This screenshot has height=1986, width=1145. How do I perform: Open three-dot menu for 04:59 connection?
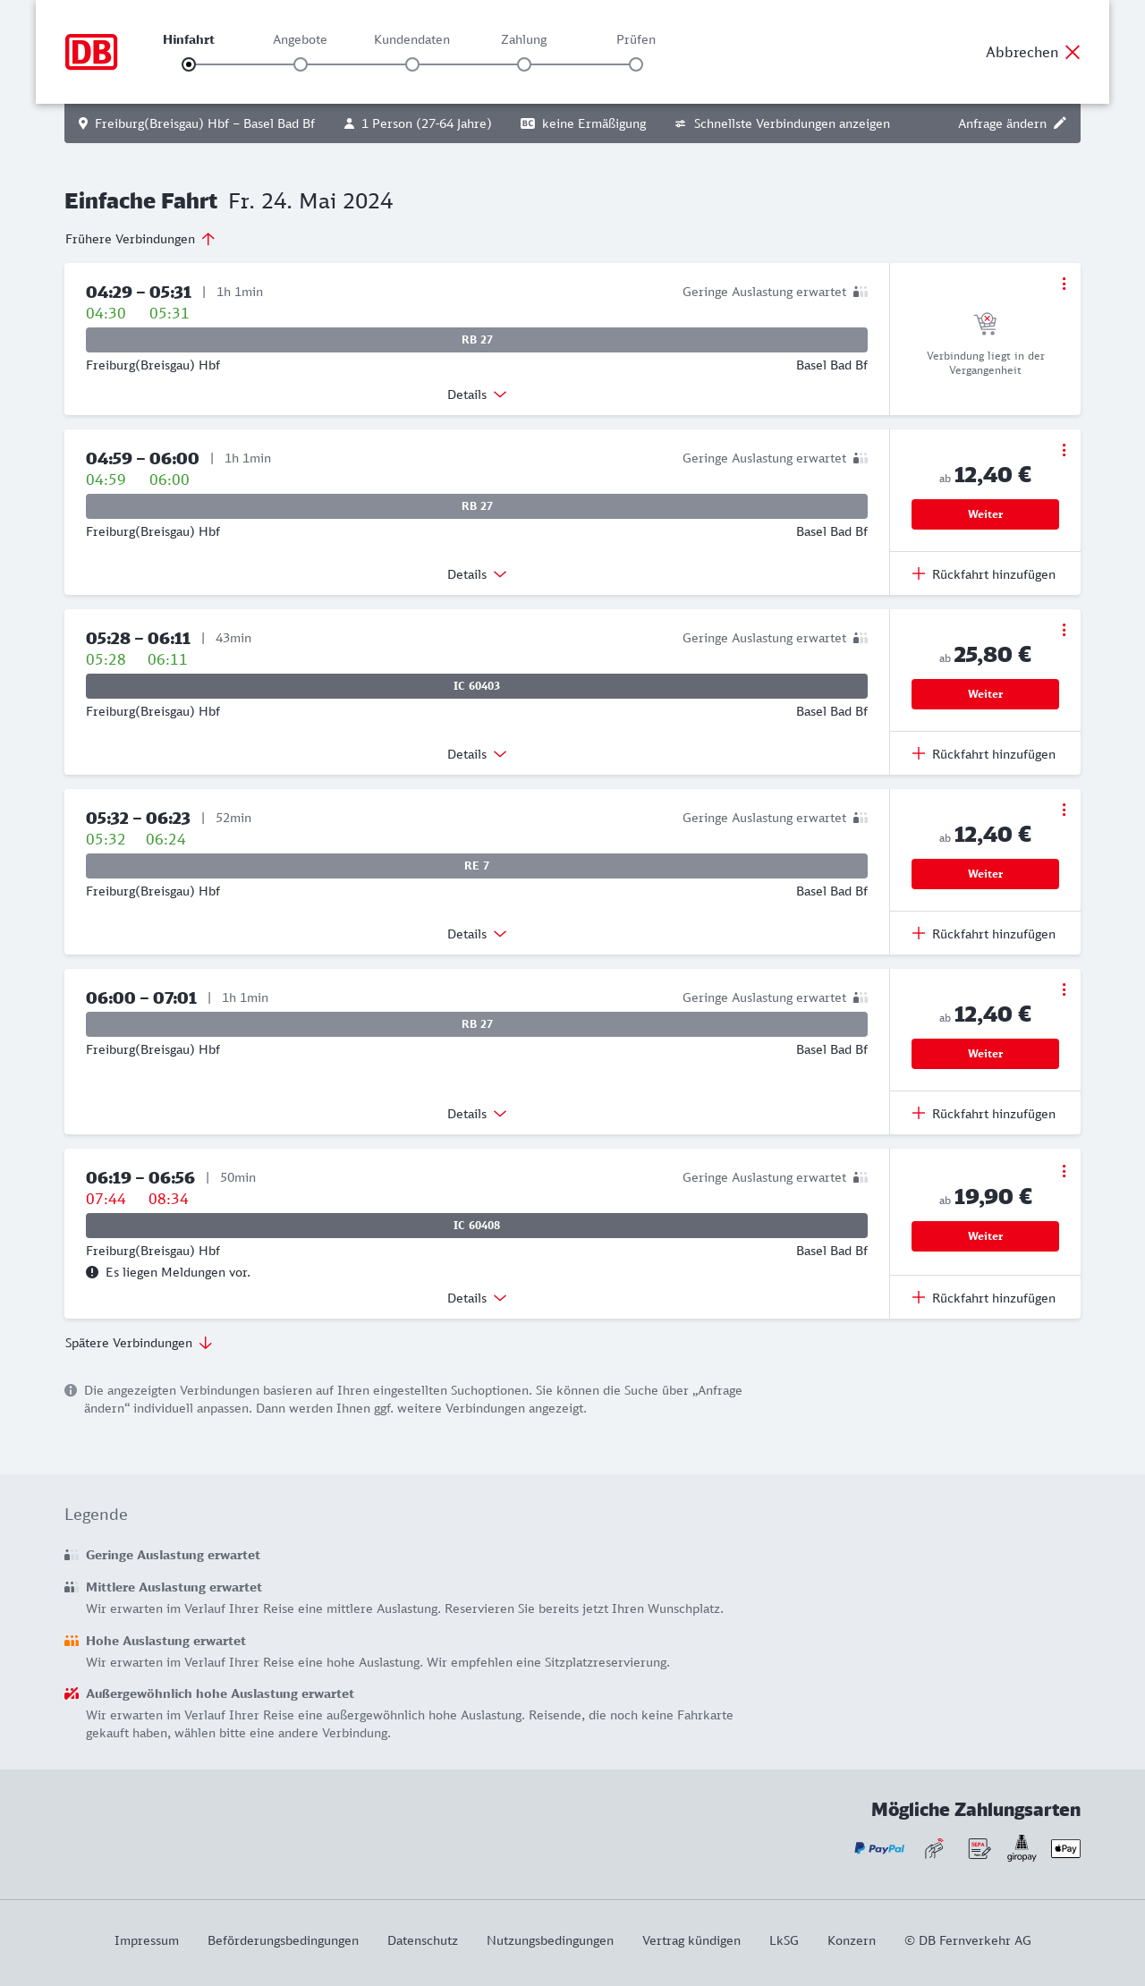1064,450
